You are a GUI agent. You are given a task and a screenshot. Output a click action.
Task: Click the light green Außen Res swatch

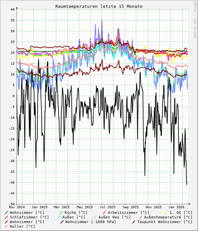point(95,217)
